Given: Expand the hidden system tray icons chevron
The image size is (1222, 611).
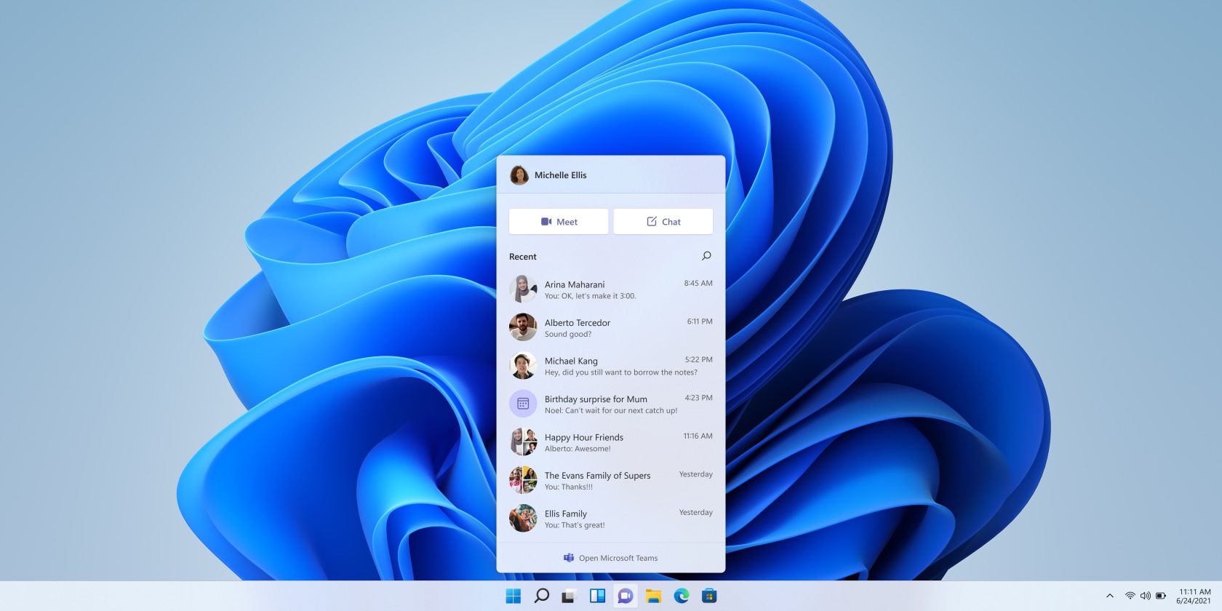Looking at the screenshot, I should [x=1109, y=596].
